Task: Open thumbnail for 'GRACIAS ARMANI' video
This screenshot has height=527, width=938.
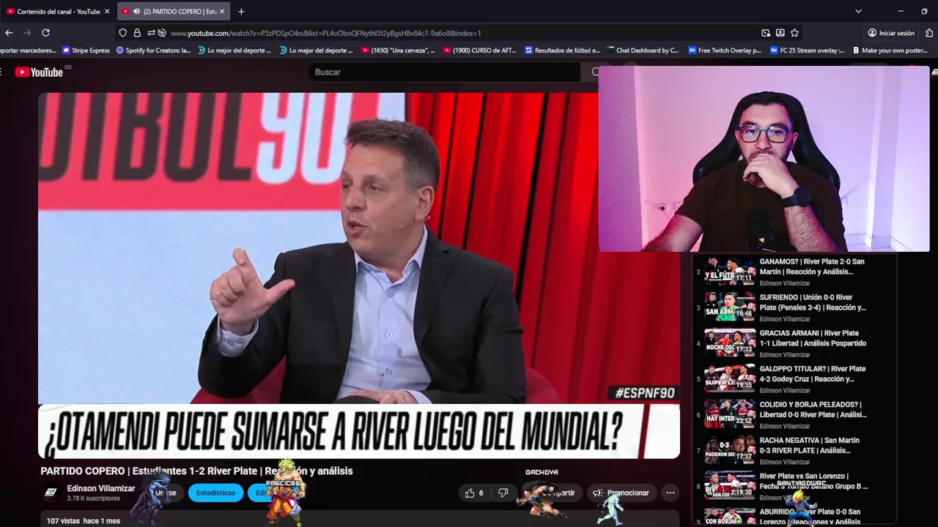Action: click(730, 343)
